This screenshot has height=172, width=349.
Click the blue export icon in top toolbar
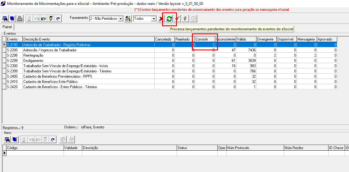(x=12, y=19)
